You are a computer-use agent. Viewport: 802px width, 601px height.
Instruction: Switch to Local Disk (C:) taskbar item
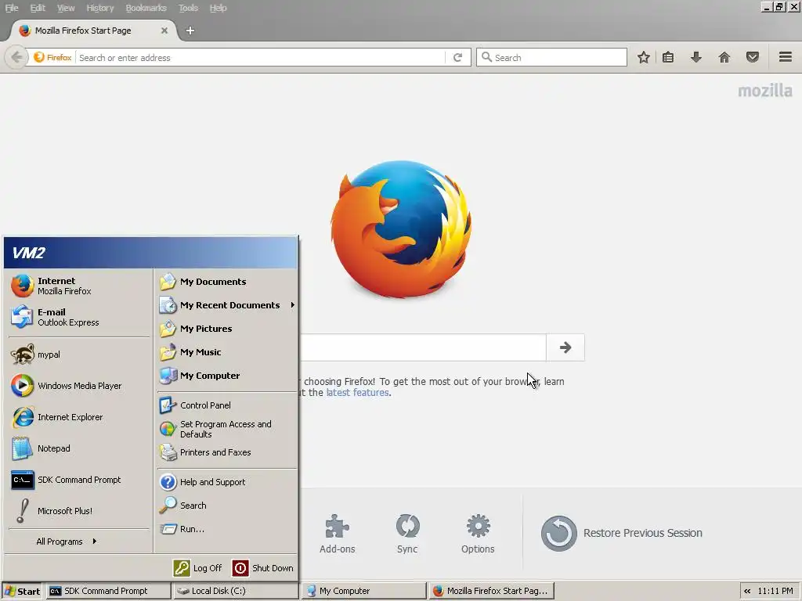tap(234, 591)
